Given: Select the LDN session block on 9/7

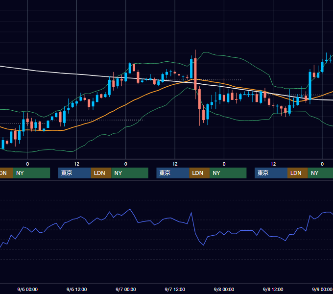Looking at the screenshot, I should point(199,173).
